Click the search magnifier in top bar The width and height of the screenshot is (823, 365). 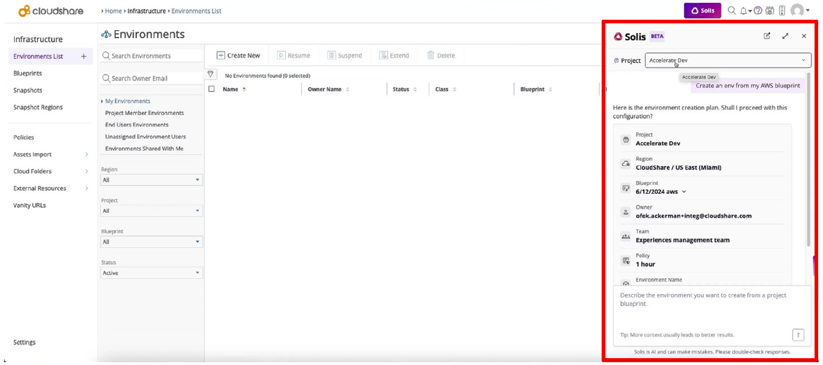(x=732, y=11)
